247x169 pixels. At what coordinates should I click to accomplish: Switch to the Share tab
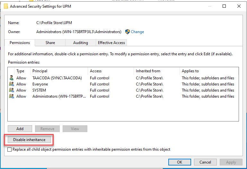pos(50,43)
